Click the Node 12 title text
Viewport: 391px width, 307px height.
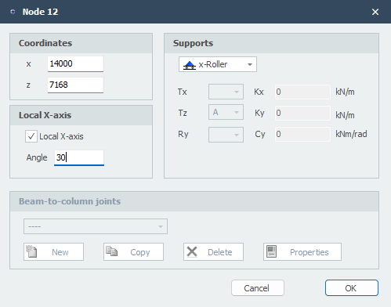click(40, 12)
